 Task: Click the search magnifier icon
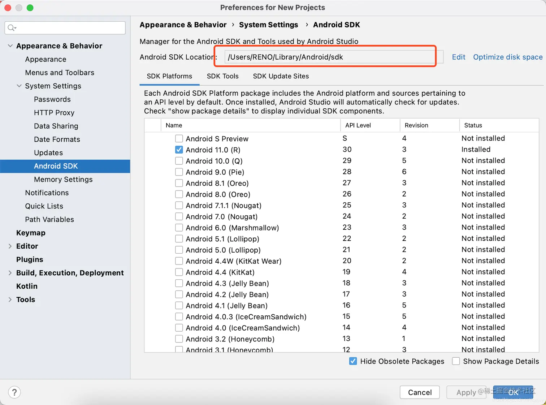point(12,28)
